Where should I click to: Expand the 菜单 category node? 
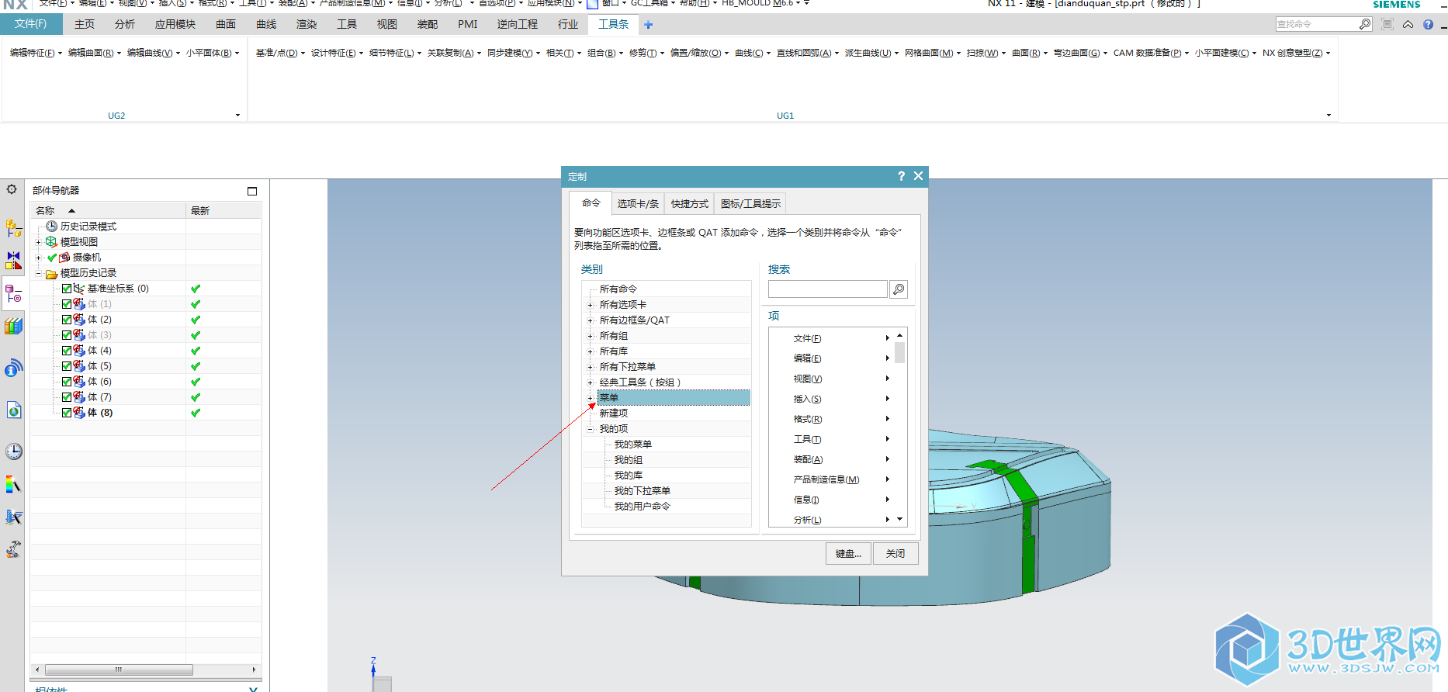590,398
